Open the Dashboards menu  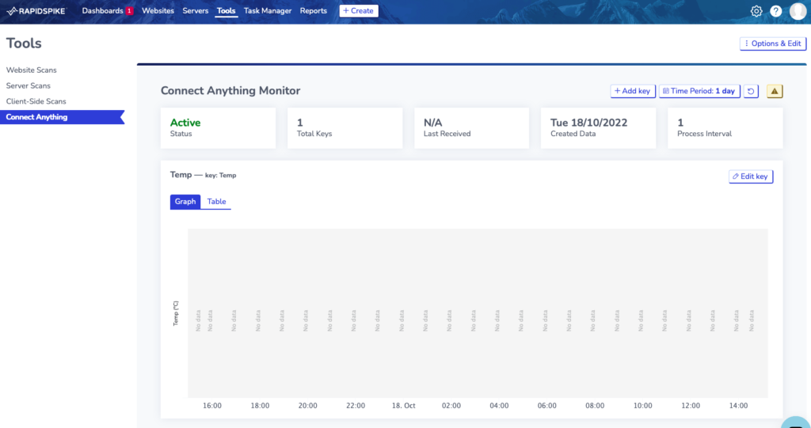102,11
